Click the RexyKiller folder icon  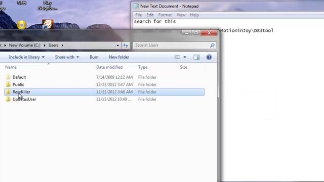(x=8, y=92)
